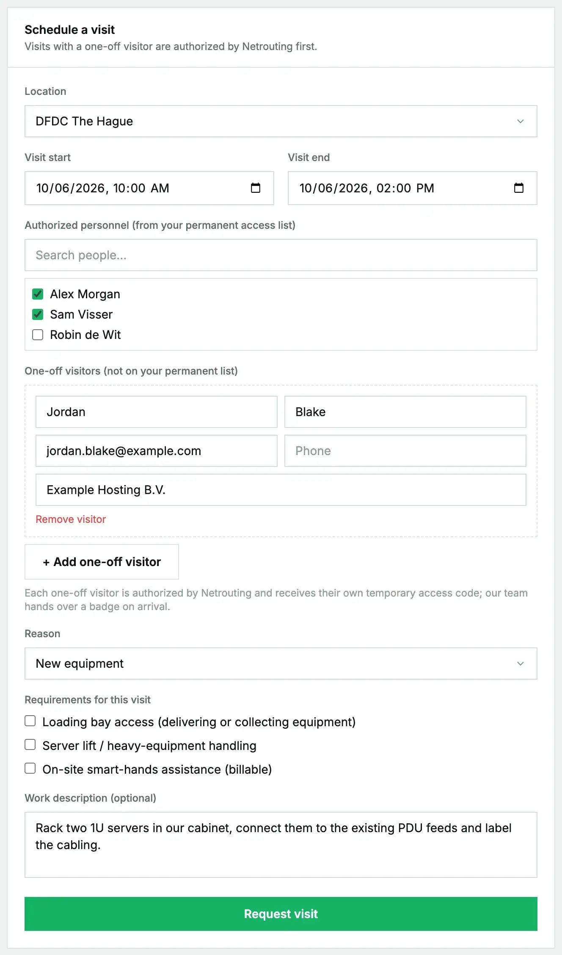Enable On-site smart-hands assistance option
This screenshot has height=955, width=562.
click(30, 769)
